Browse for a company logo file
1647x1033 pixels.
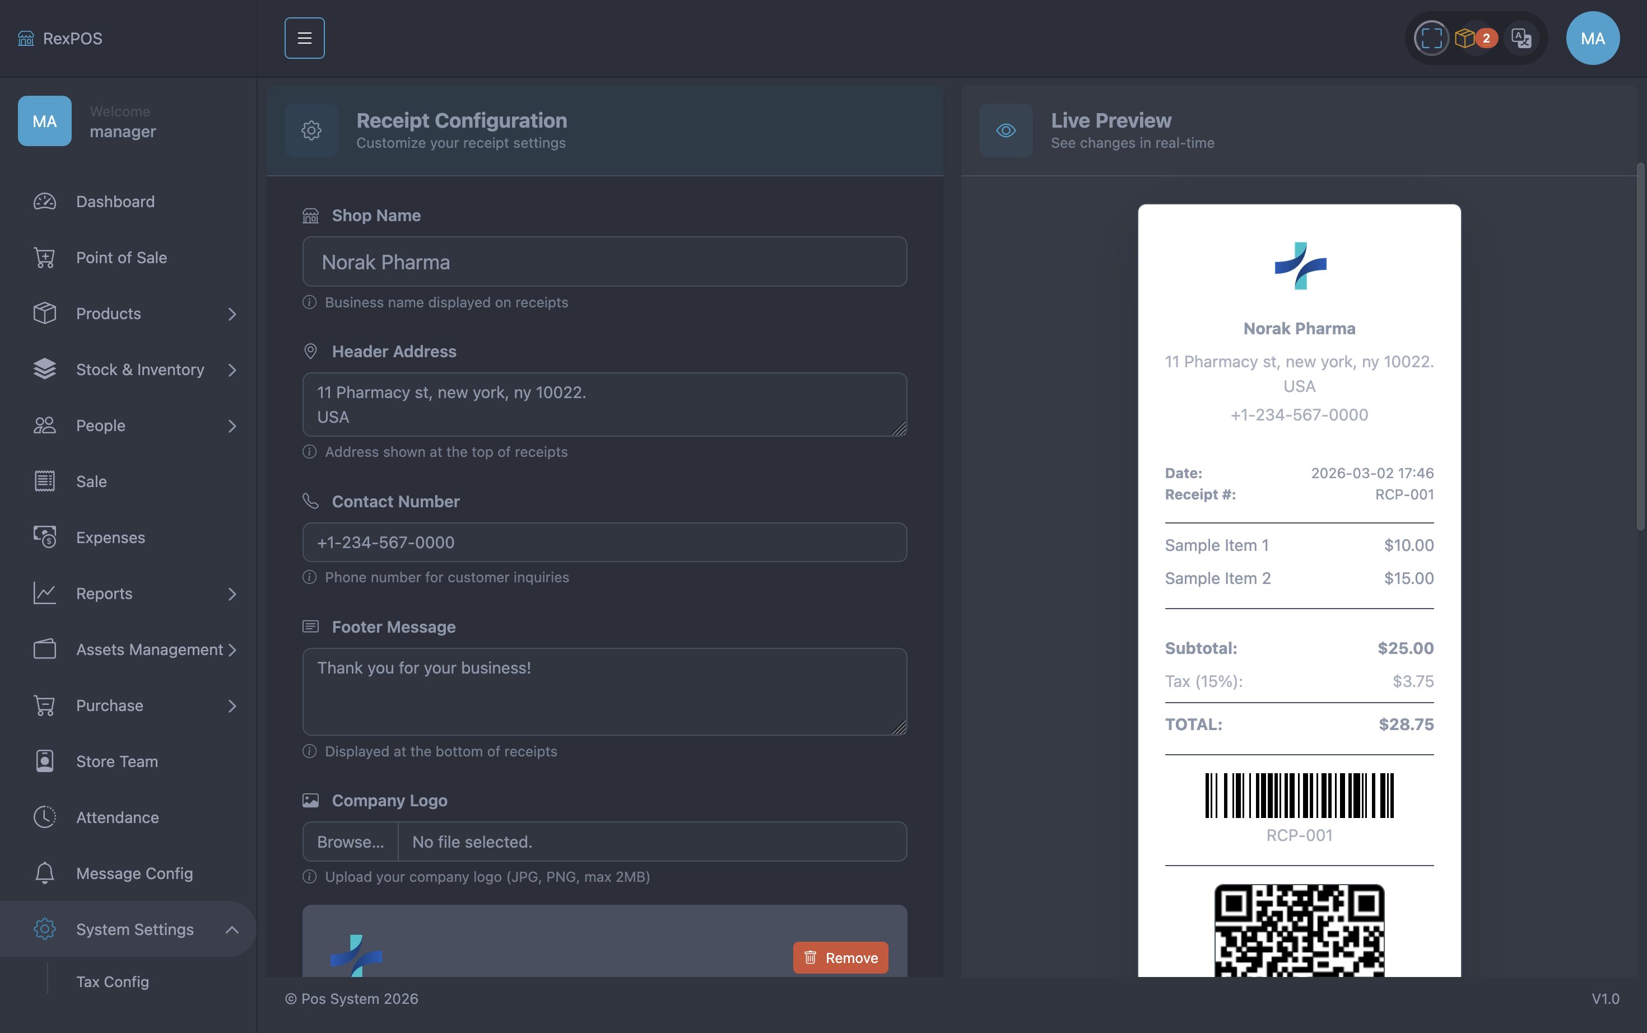point(350,842)
